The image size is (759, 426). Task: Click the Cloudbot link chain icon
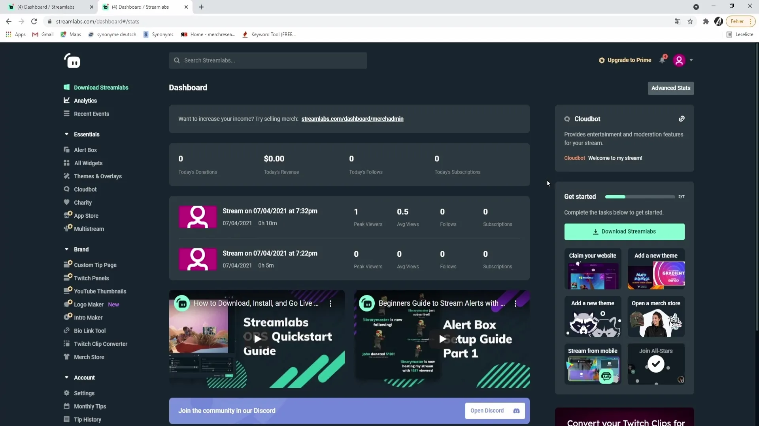682,119
